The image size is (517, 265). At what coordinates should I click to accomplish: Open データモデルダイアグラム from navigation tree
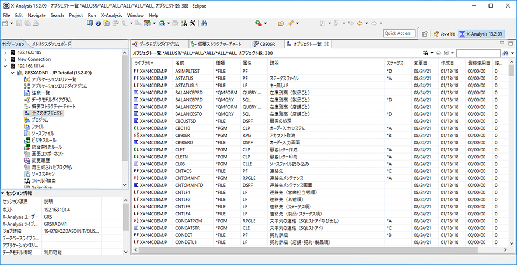[x=52, y=100]
